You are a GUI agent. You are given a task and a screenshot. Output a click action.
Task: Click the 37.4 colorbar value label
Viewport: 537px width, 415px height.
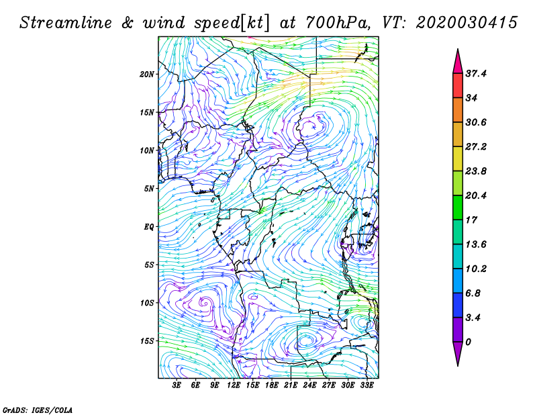[x=476, y=74]
